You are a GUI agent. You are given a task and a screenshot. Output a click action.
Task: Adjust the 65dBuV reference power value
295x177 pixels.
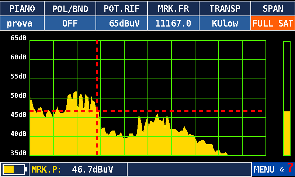pos(122,23)
